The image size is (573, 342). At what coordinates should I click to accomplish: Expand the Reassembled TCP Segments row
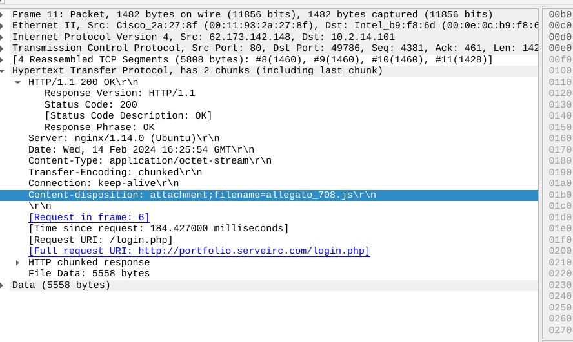pos(4,59)
